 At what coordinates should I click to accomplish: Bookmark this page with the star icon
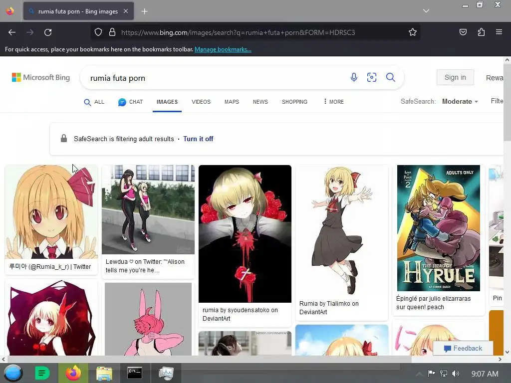click(413, 32)
